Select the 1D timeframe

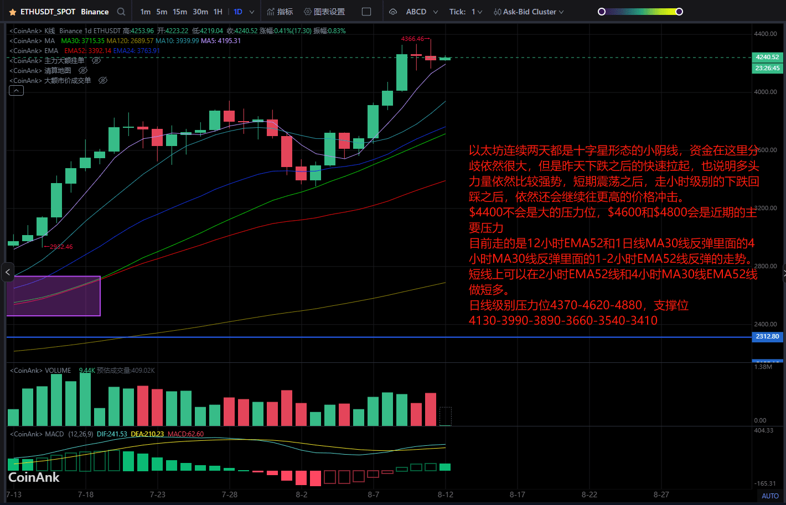[238, 12]
